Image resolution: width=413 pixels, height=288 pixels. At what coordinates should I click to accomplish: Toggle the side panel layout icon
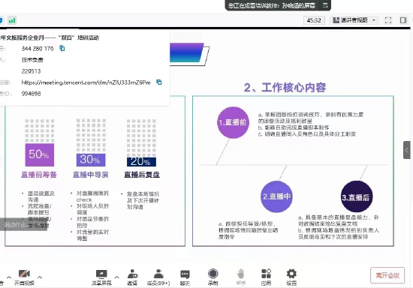click(x=403, y=20)
